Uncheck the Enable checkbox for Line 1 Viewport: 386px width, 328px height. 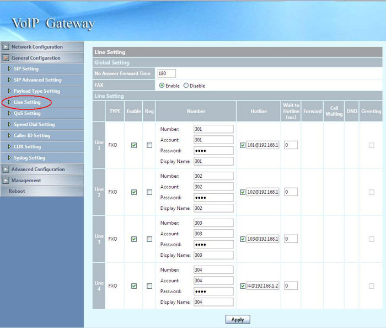(134, 145)
